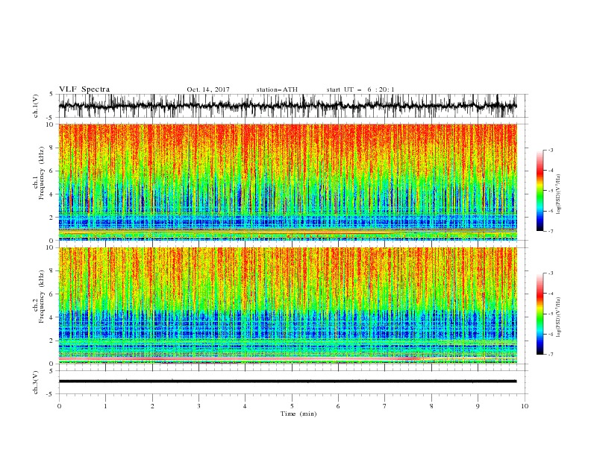Click the time axis tick label '7'
This screenshot has width=591, height=456.
click(x=385, y=406)
